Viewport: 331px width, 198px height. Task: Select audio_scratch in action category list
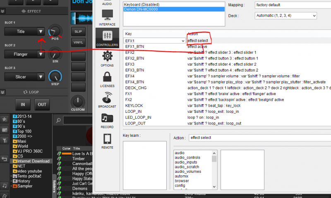(x=187, y=167)
